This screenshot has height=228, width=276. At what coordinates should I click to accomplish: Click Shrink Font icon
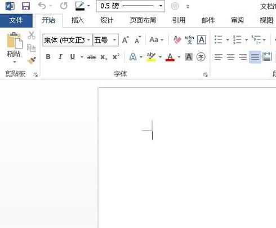138,40
